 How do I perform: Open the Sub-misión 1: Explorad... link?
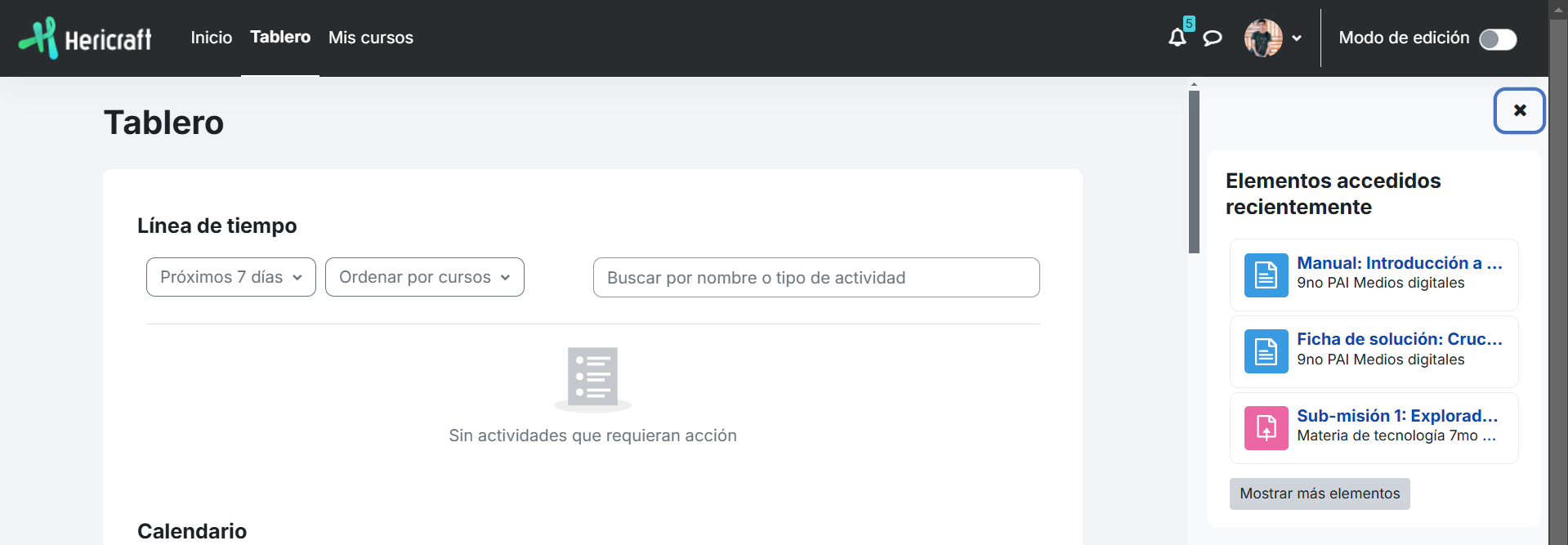coord(1396,416)
